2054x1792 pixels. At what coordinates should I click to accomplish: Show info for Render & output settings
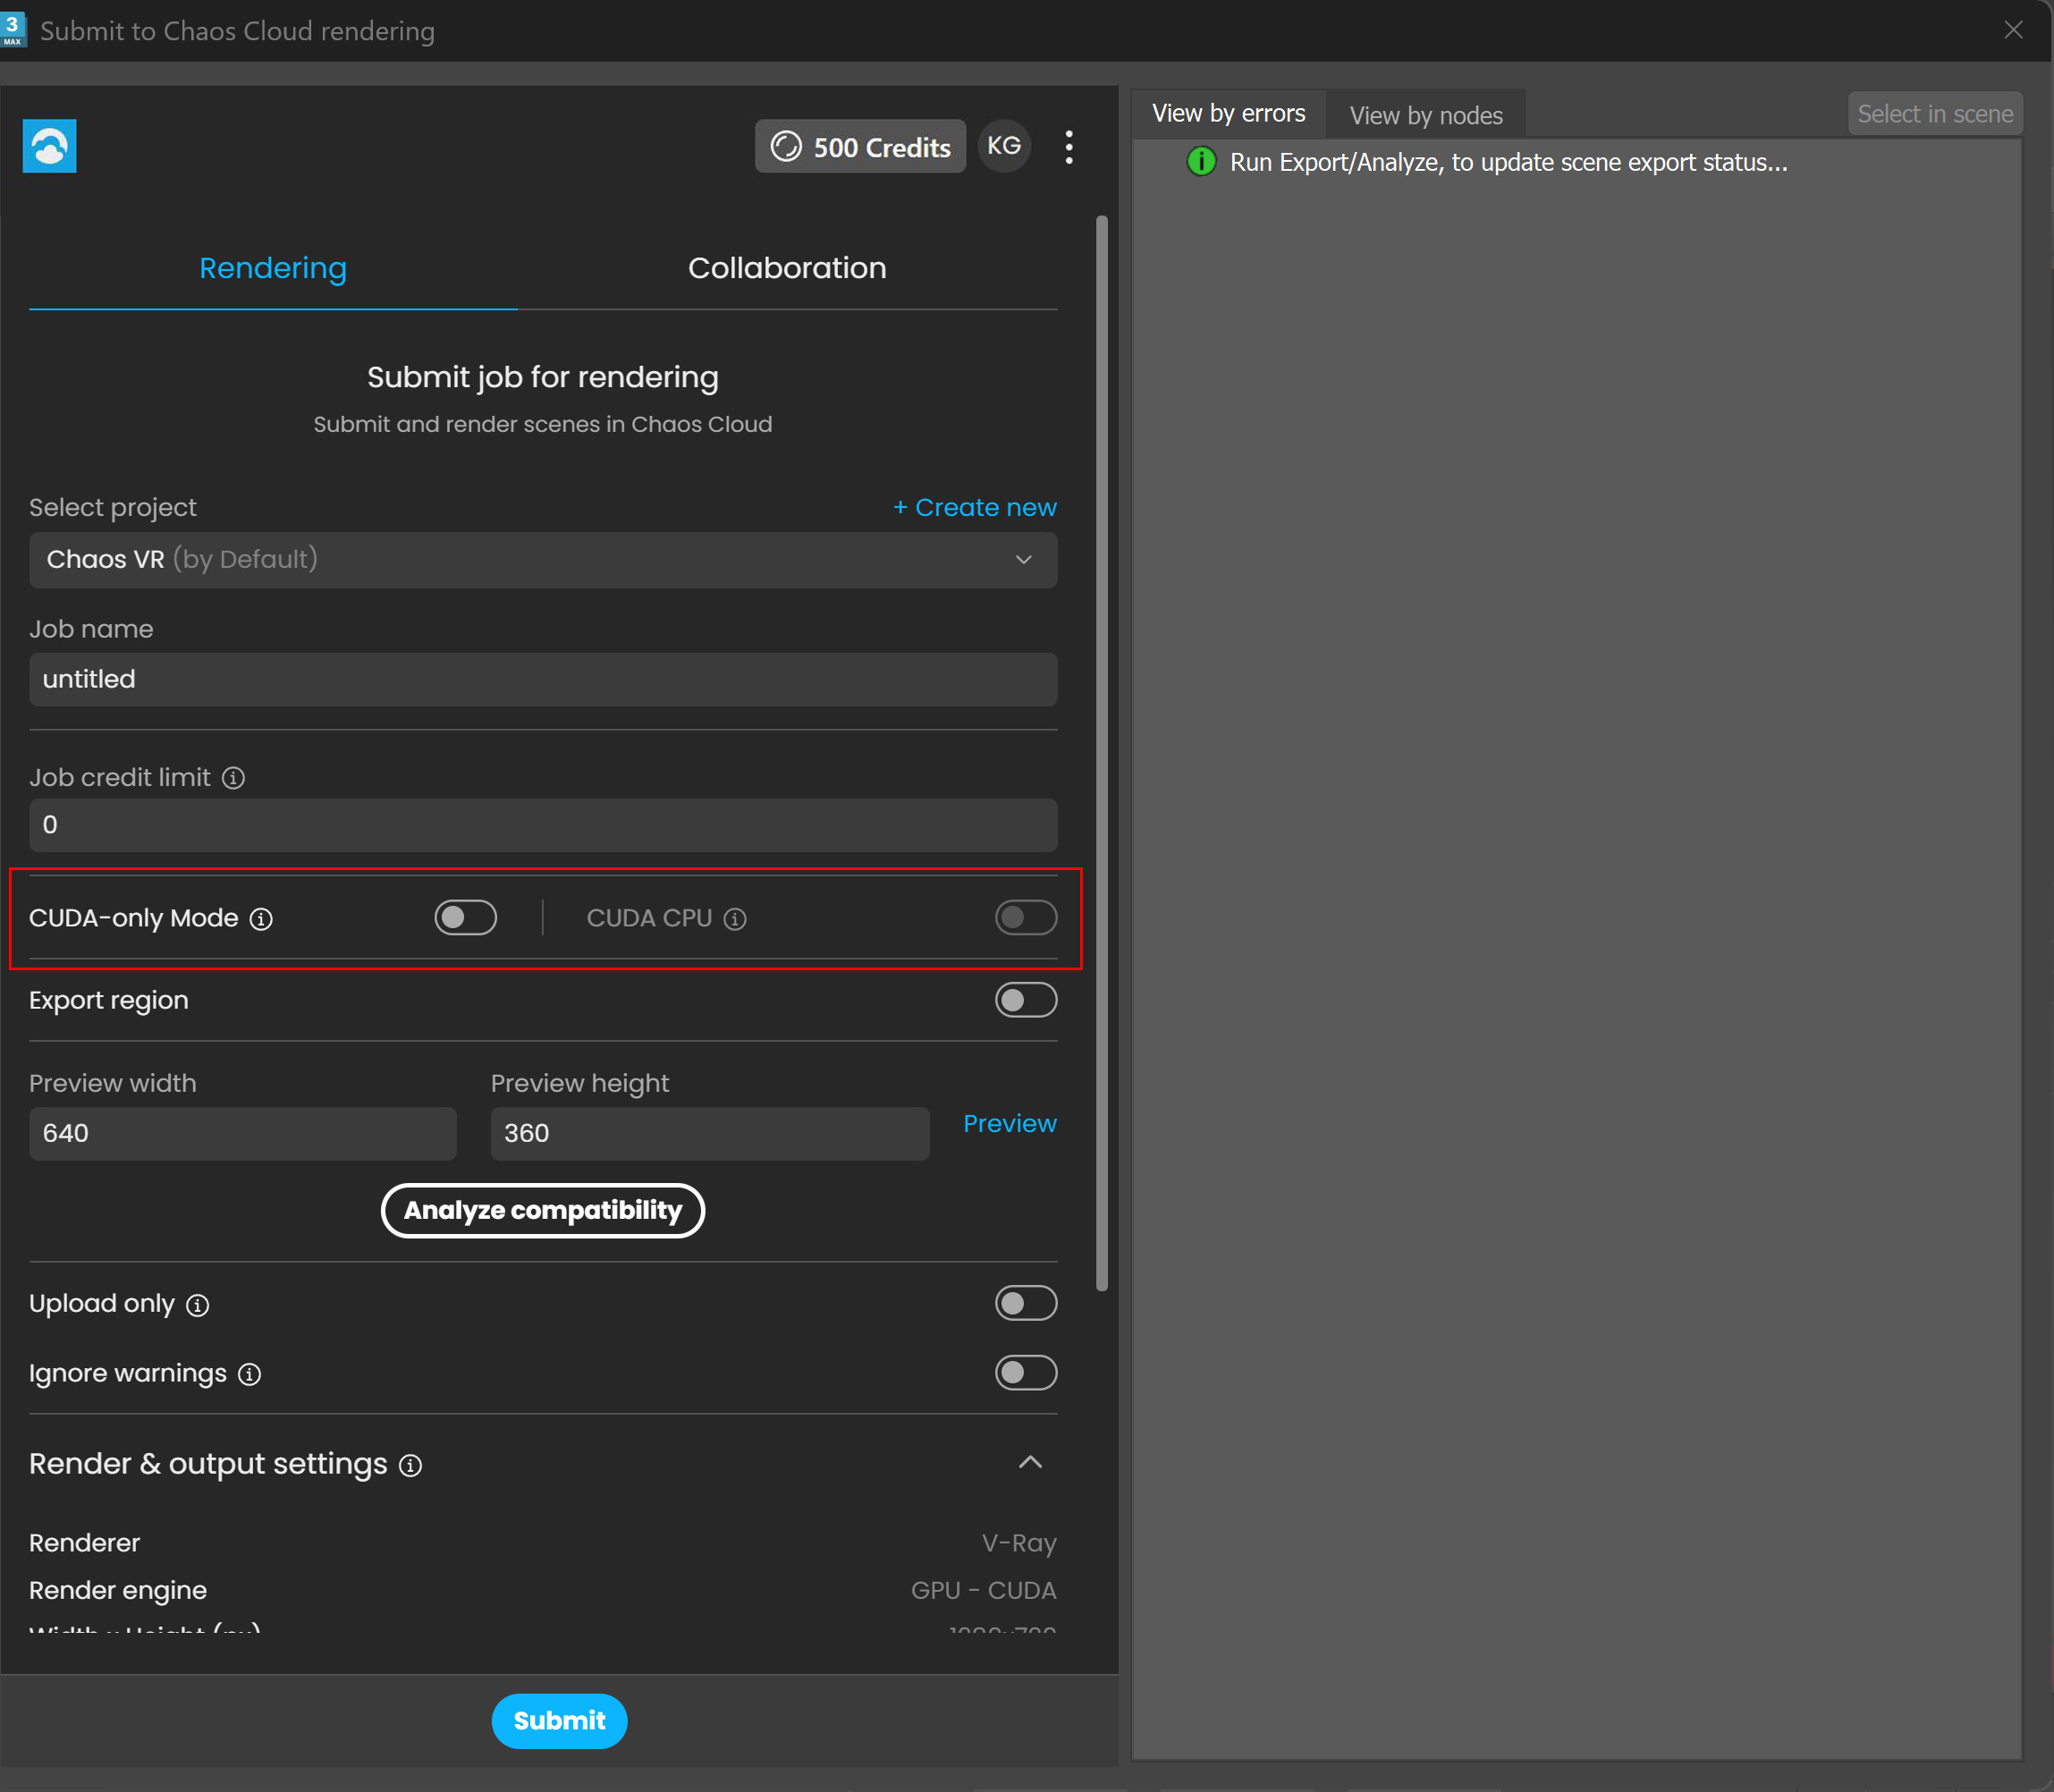411,1466
